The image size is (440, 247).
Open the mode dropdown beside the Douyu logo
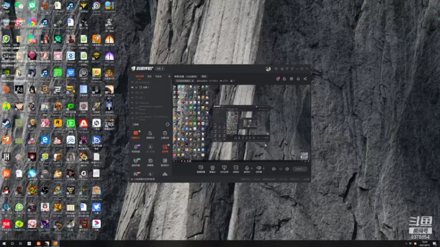pyautogui.click(x=160, y=69)
